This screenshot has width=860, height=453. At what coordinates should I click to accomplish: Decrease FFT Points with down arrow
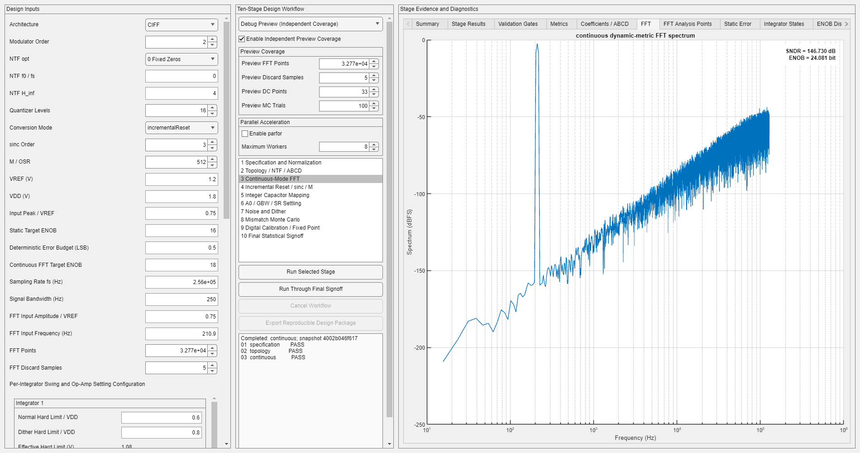212,353
